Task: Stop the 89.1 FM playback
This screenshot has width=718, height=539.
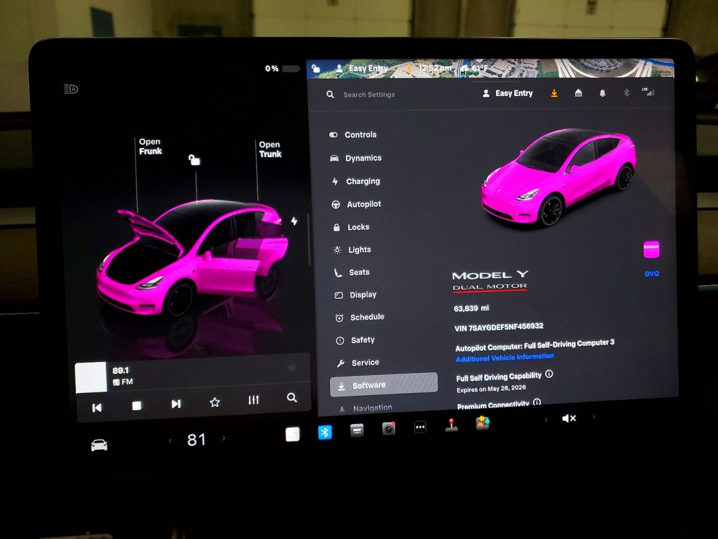Action: (x=136, y=405)
